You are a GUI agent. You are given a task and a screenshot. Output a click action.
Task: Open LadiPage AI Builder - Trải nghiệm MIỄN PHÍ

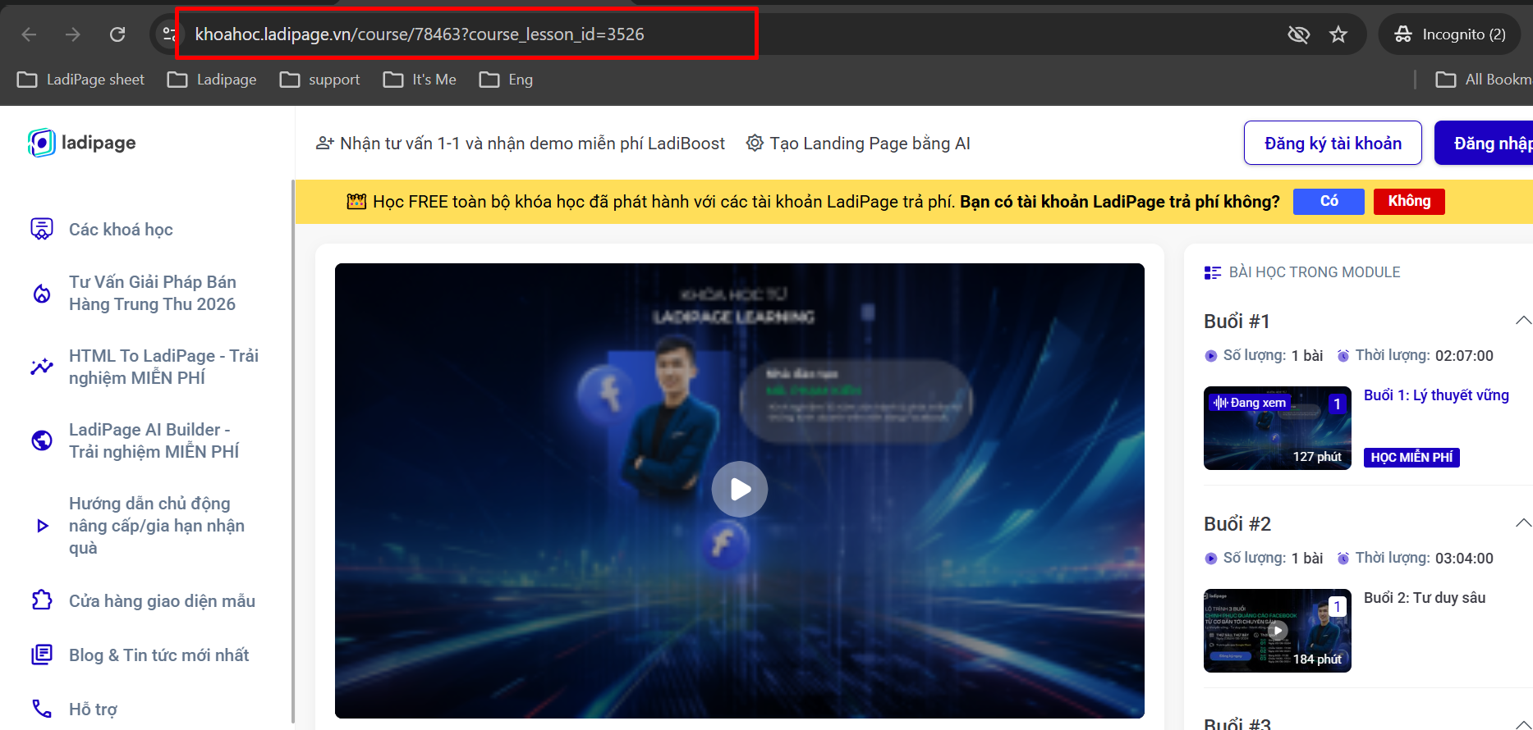tap(154, 440)
